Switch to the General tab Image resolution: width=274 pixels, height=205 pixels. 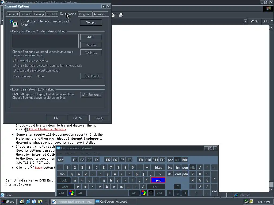coord(13,14)
